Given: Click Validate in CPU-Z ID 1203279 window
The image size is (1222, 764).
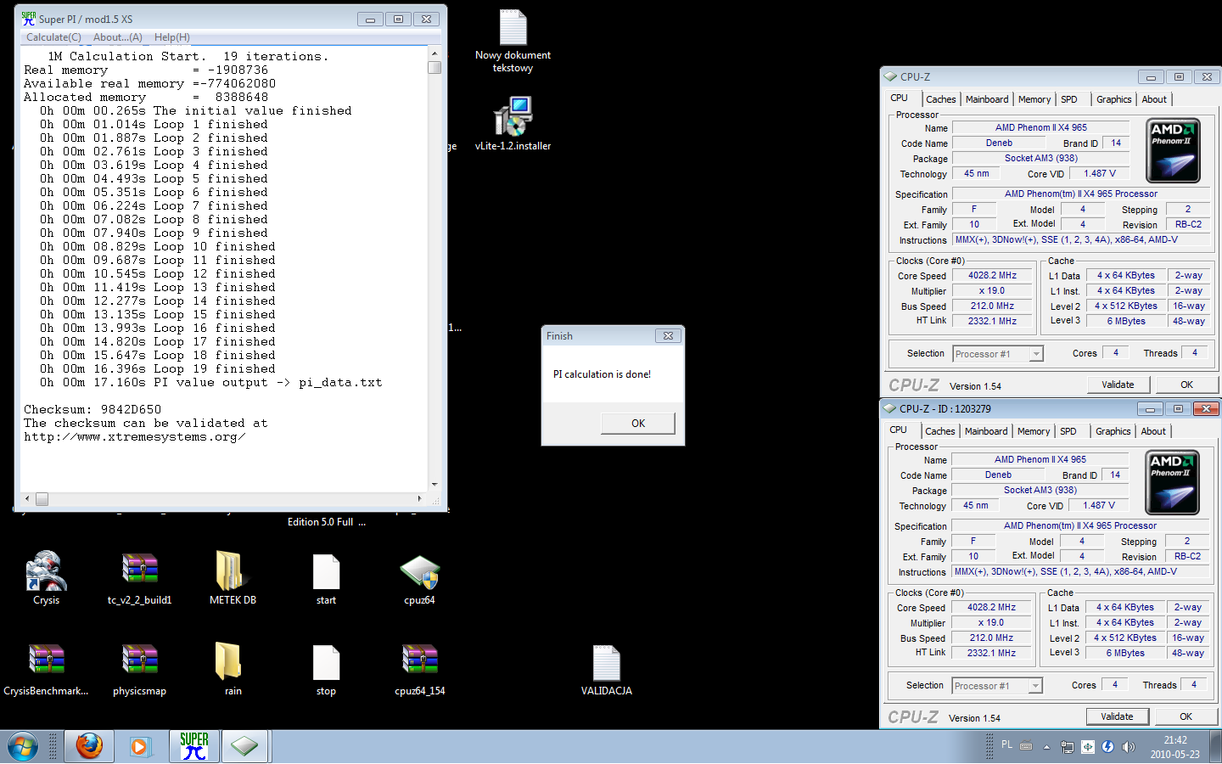Looking at the screenshot, I should coord(1117,716).
